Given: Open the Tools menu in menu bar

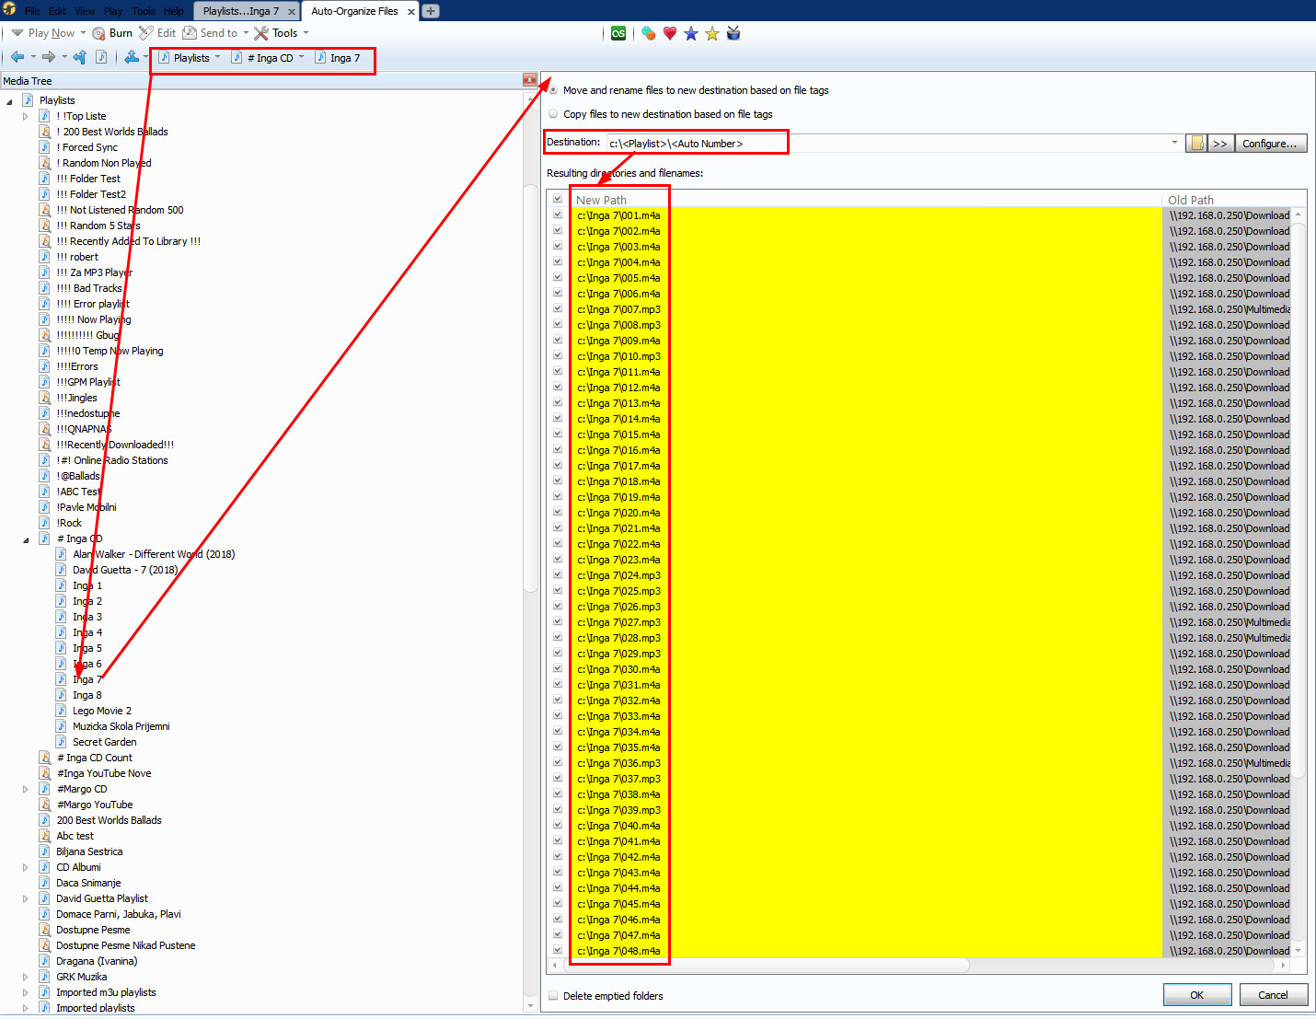Looking at the screenshot, I should click(x=143, y=11).
